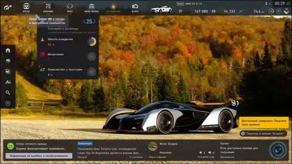Click the Переход в режим "Scapes" button

263,133
